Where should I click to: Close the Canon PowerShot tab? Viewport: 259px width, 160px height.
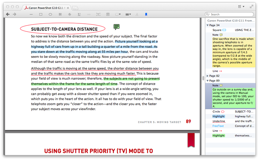[x=68, y=8]
